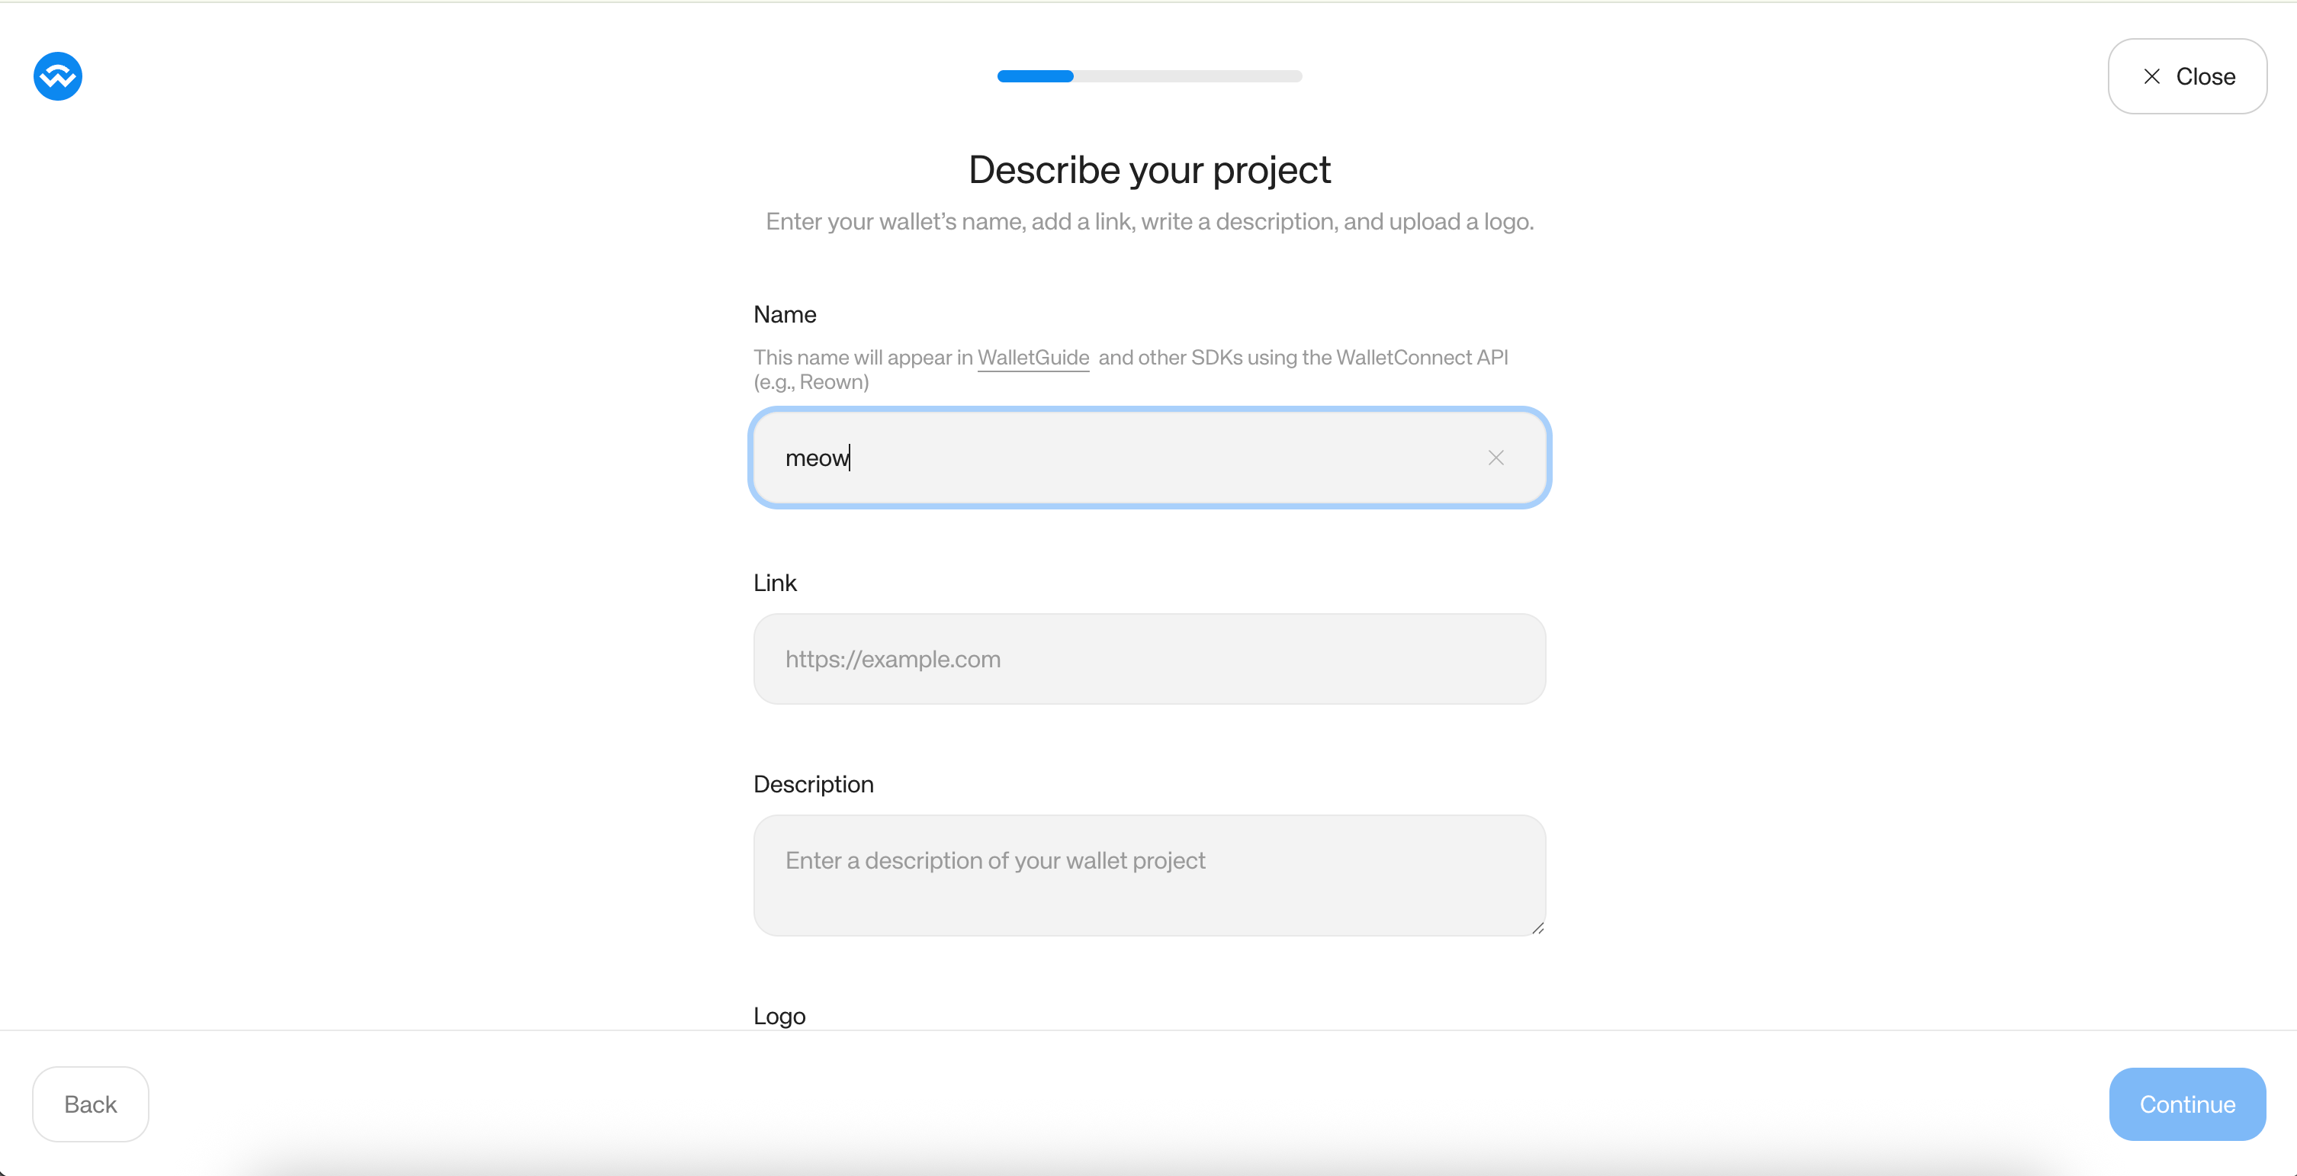This screenshot has width=2297, height=1176.
Task: Click the Description field label
Action: (813, 785)
